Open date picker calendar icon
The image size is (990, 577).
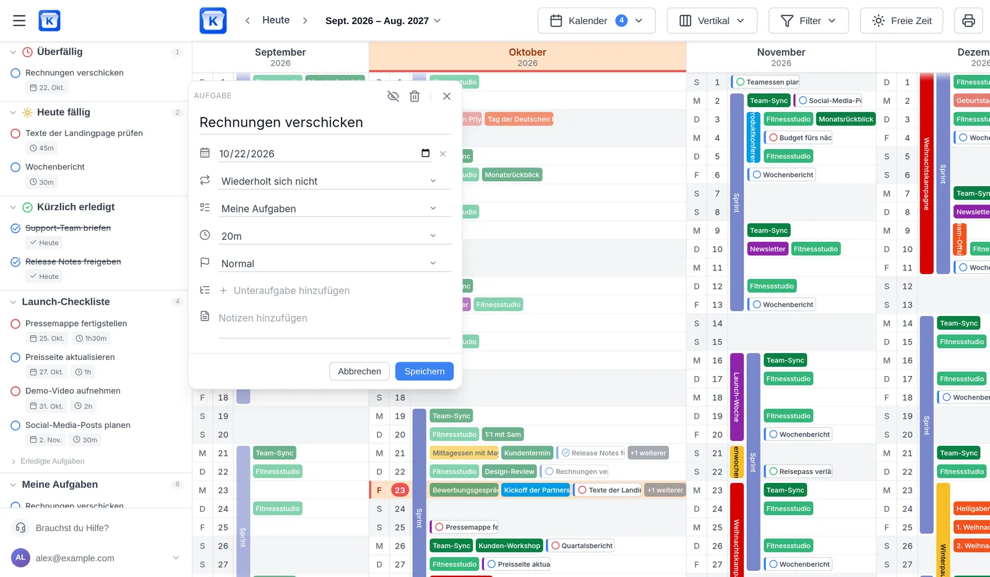coord(425,153)
